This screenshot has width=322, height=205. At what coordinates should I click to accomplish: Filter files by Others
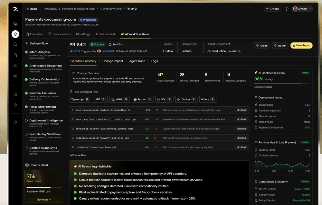coord(208,99)
